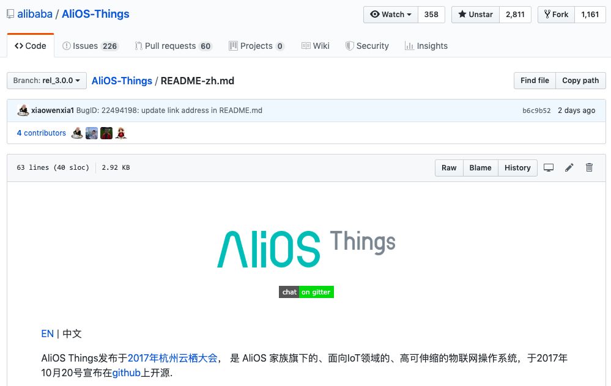Open commit hash b6c9b52

(x=536, y=111)
